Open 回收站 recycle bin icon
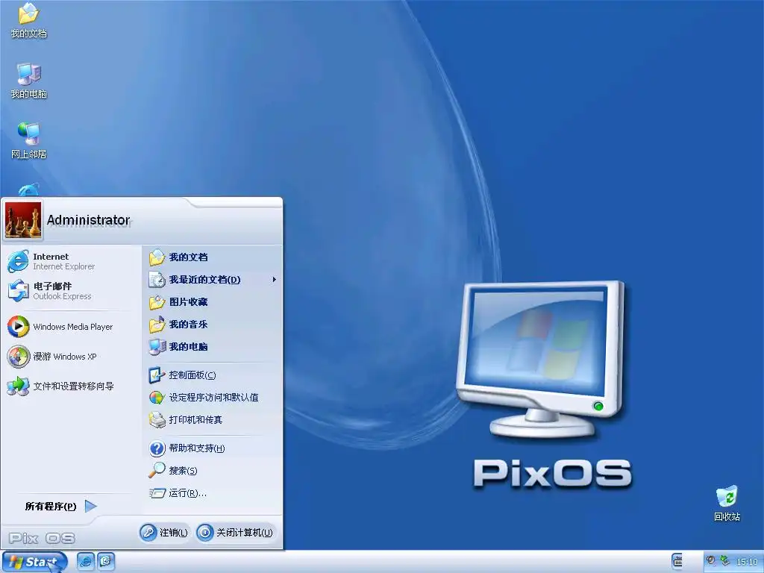The image size is (764, 573). pyautogui.click(x=727, y=504)
